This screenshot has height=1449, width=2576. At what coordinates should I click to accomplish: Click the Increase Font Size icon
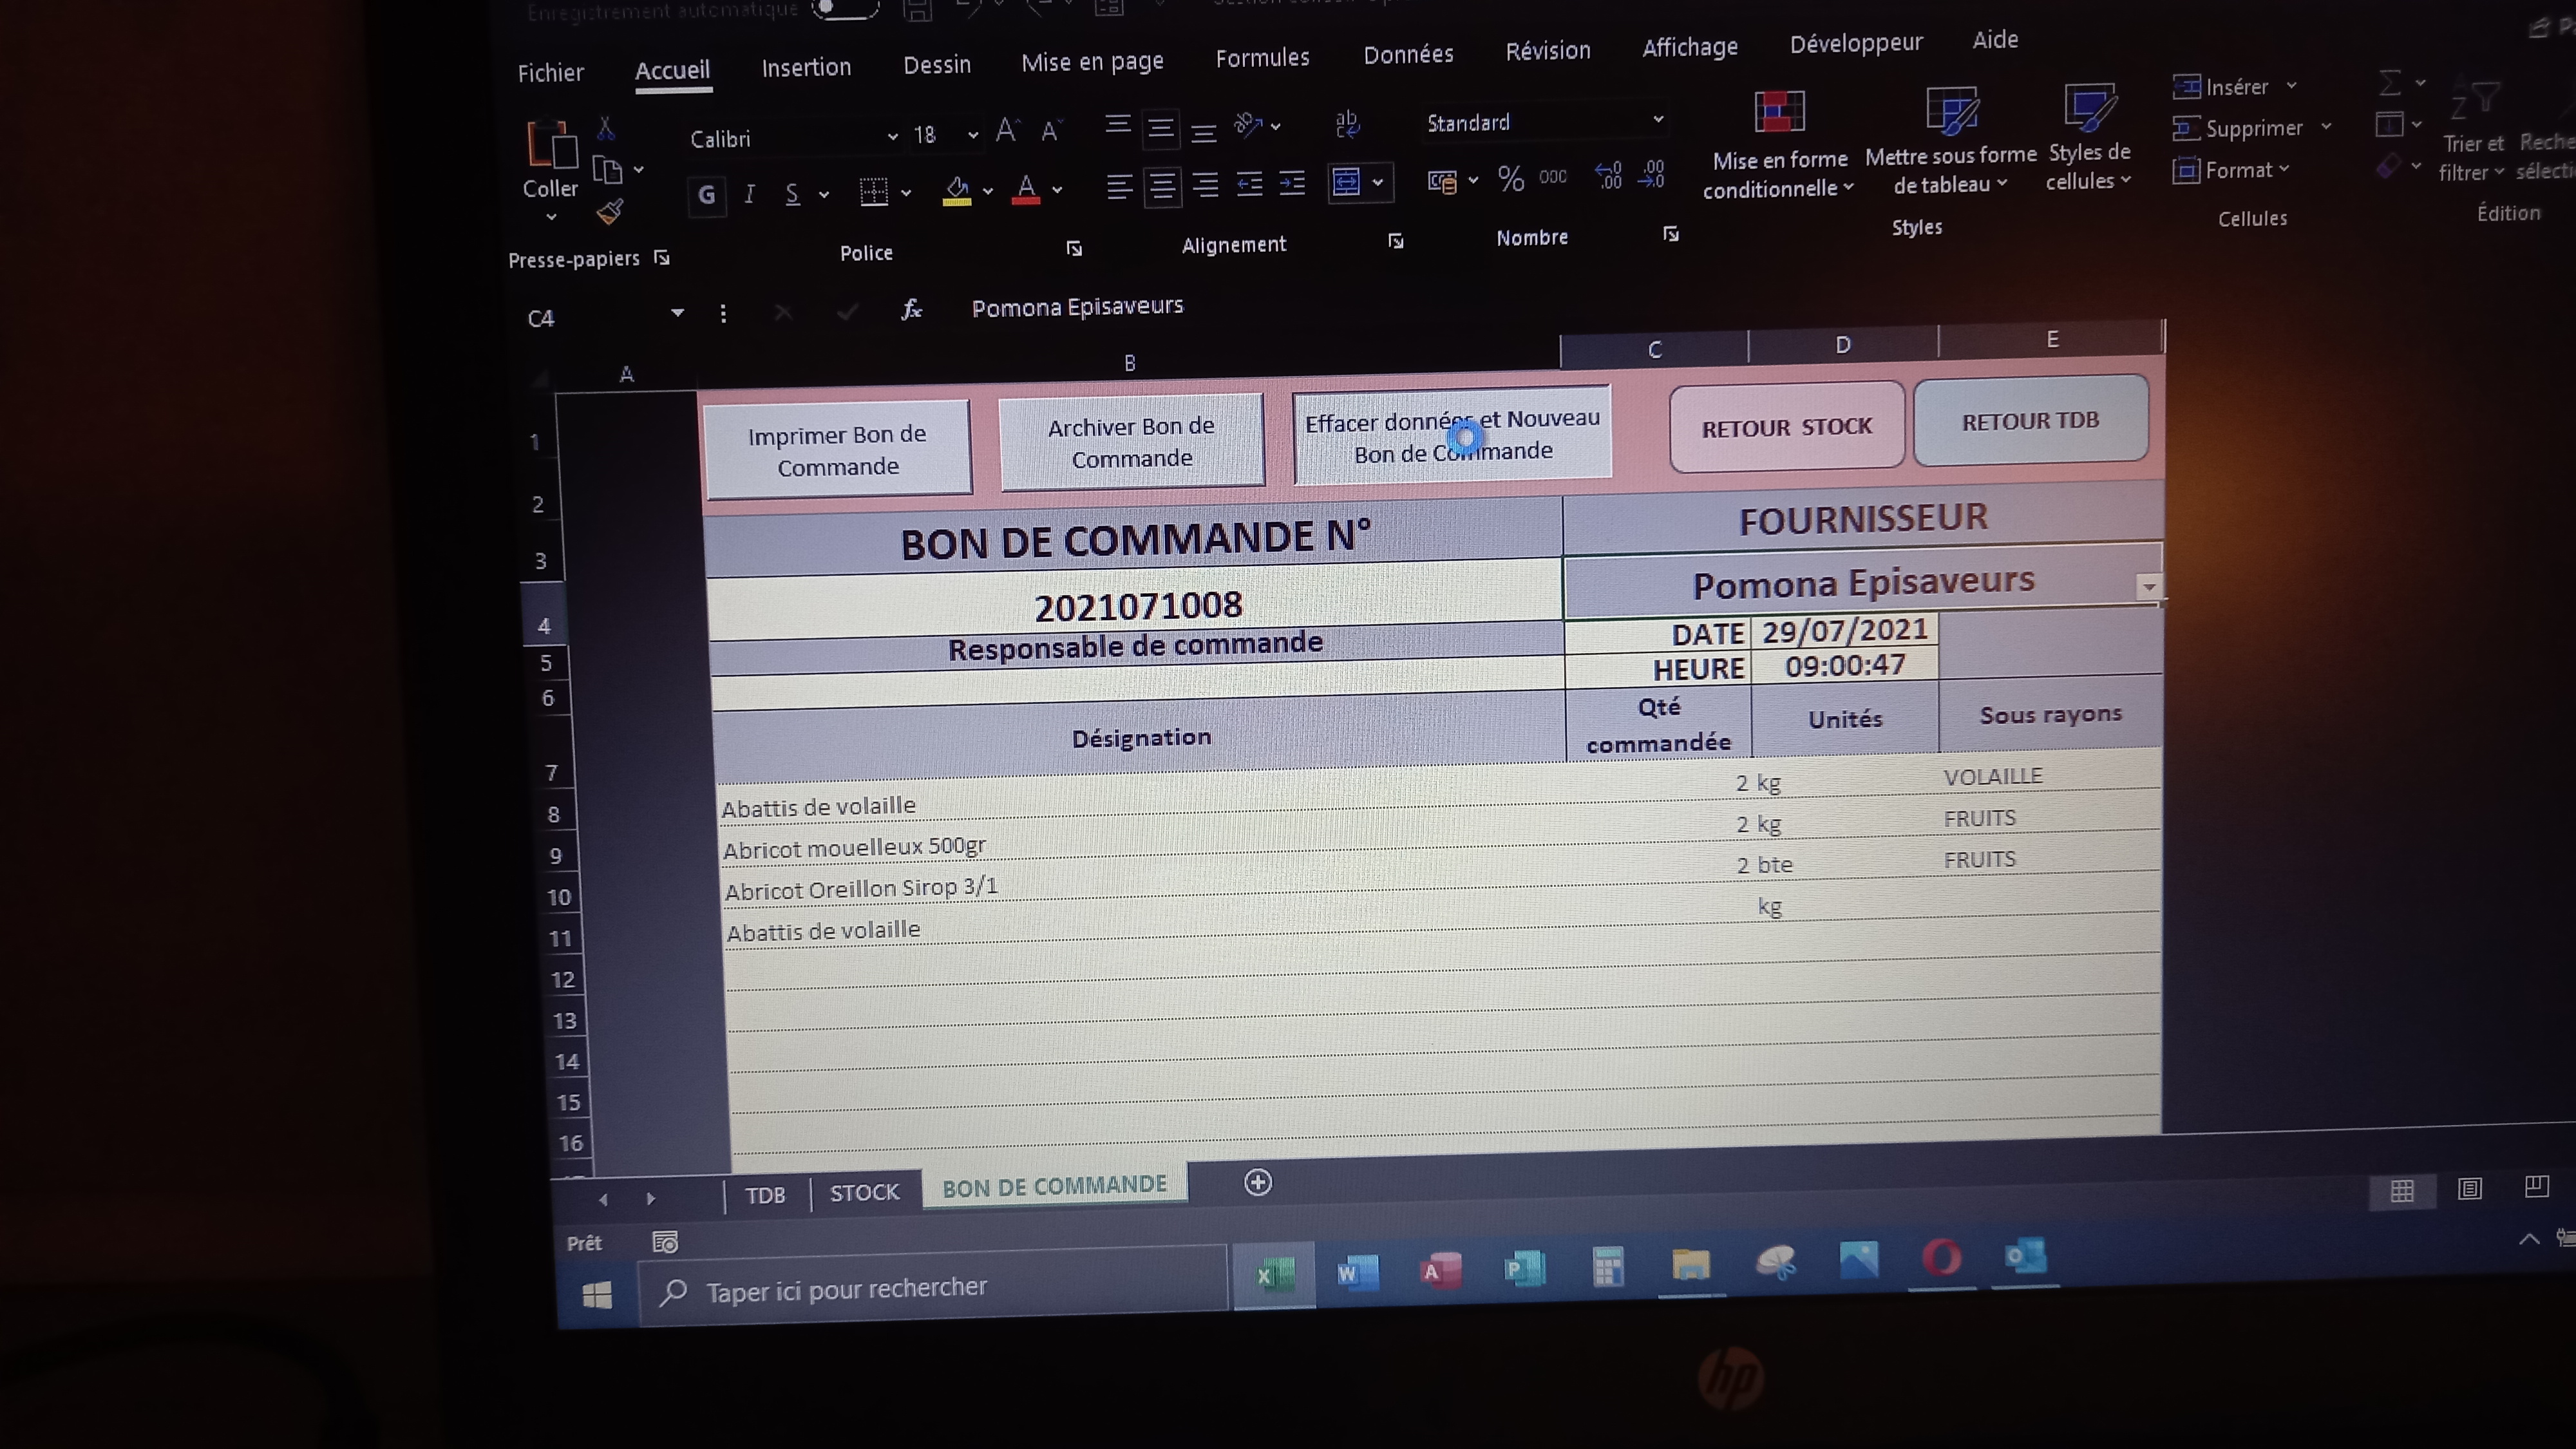tap(1006, 131)
